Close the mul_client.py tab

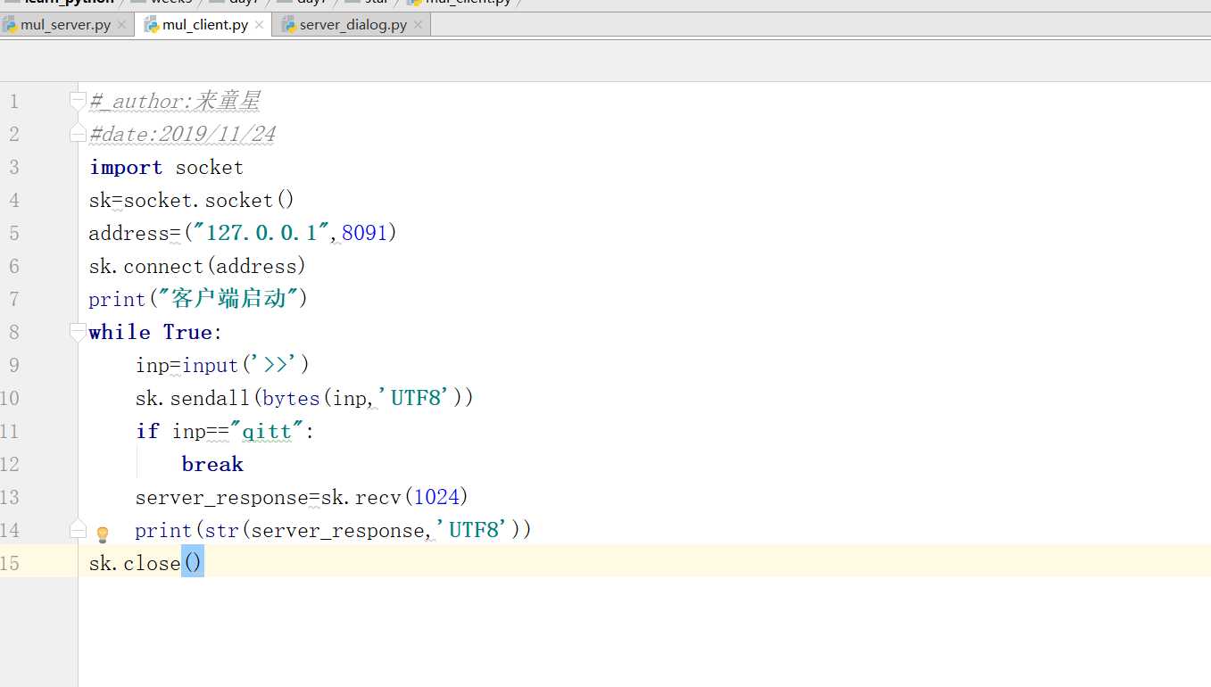(x=259, y=25)
